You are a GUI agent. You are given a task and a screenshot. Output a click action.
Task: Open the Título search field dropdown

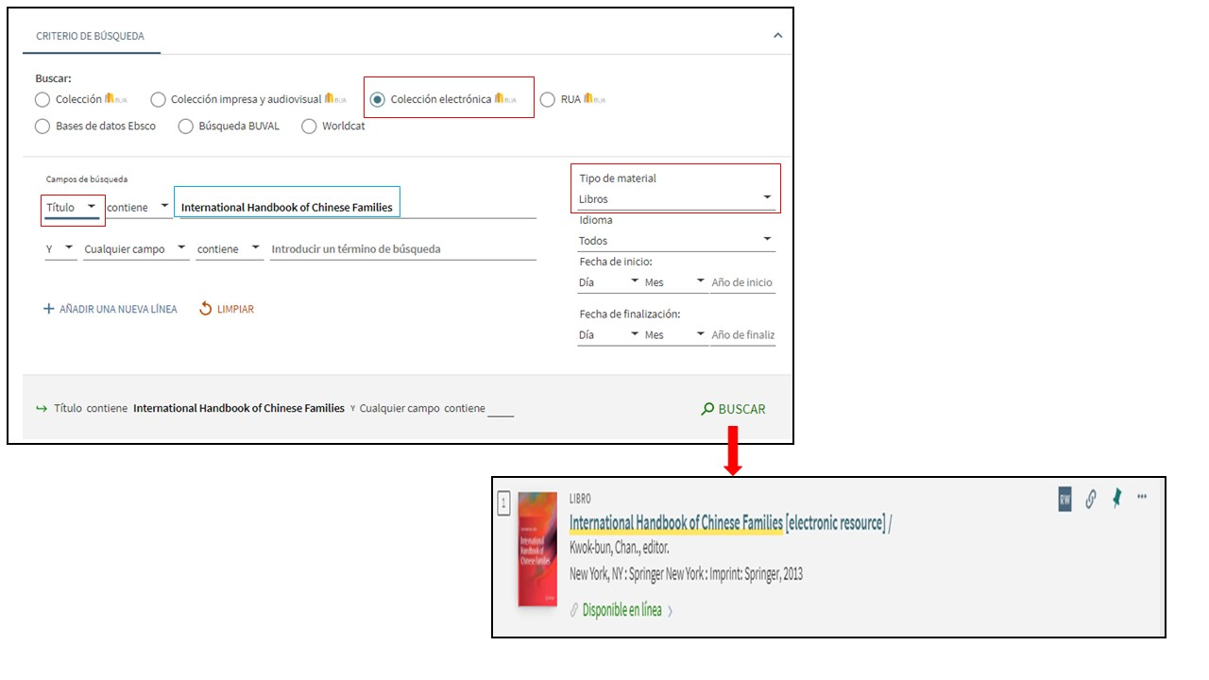(72, 208)
